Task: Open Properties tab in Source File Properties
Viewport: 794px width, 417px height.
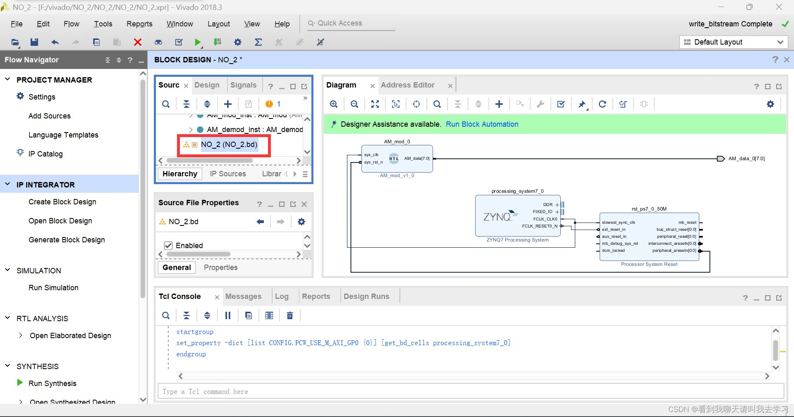Action: point(220,268)
